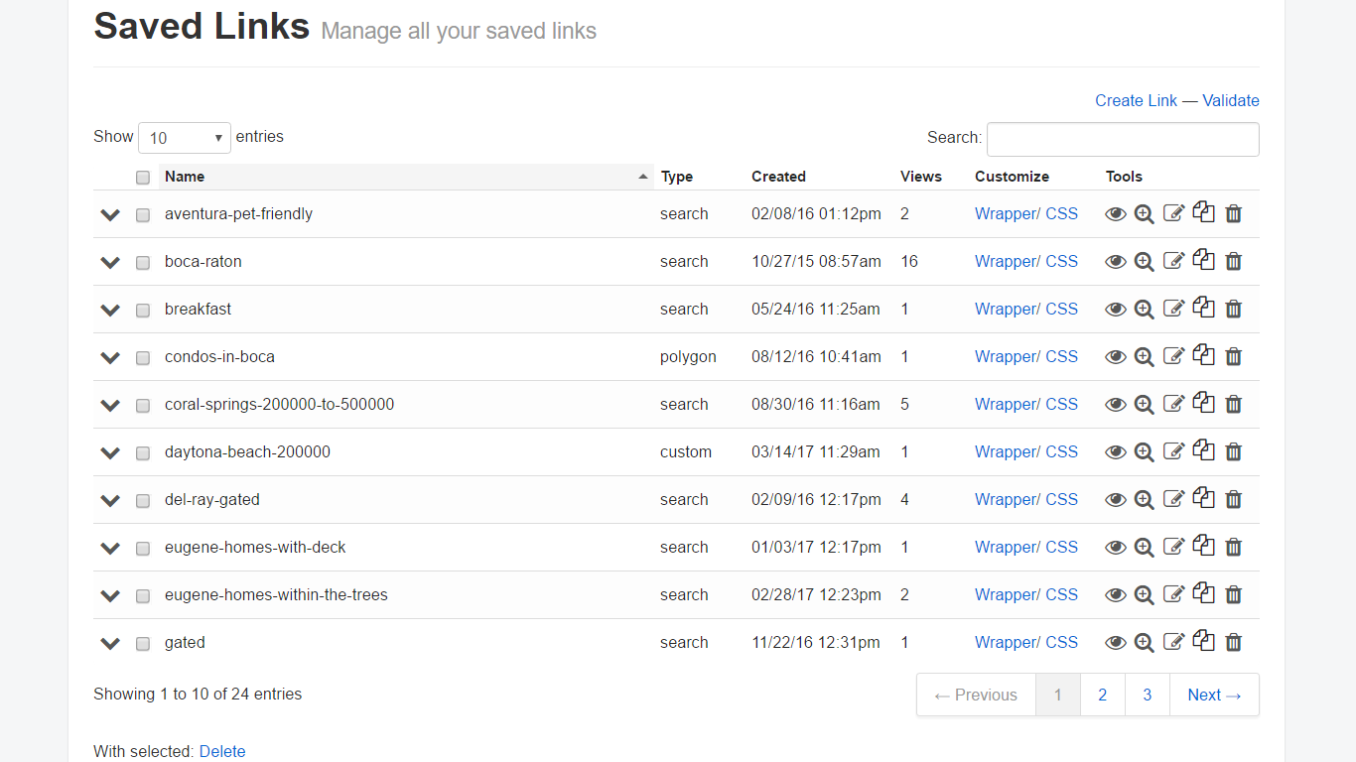
Task: Click the Validate link
Action: click(1231, 100)
